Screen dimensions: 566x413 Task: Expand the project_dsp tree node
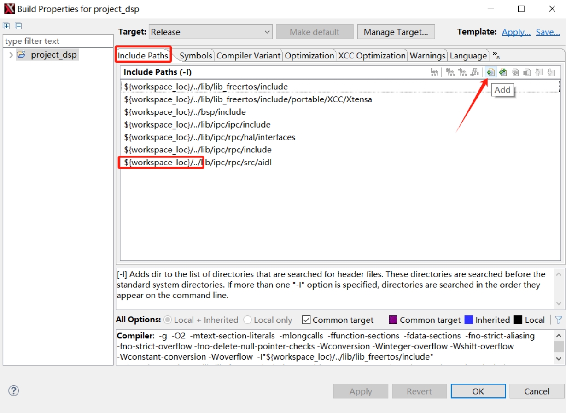click(x=11, y=55)
